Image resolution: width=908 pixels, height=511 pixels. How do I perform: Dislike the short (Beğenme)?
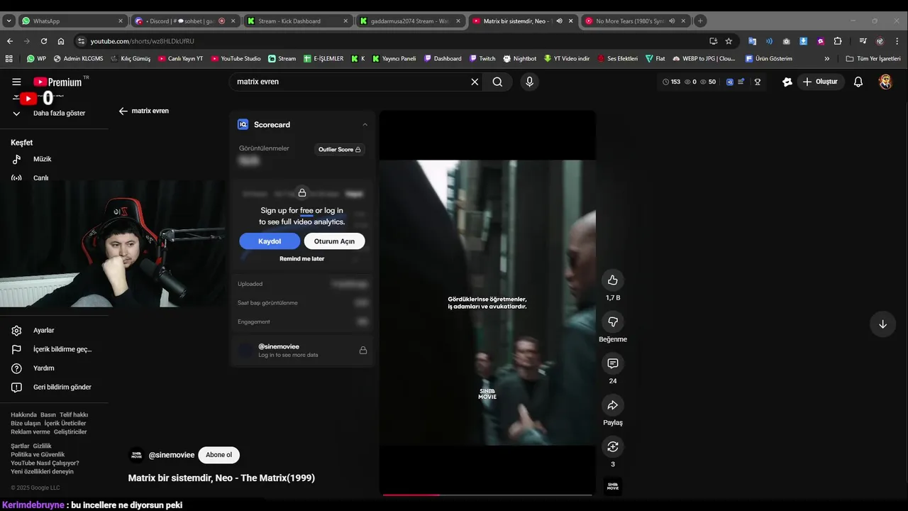[613, 322]
